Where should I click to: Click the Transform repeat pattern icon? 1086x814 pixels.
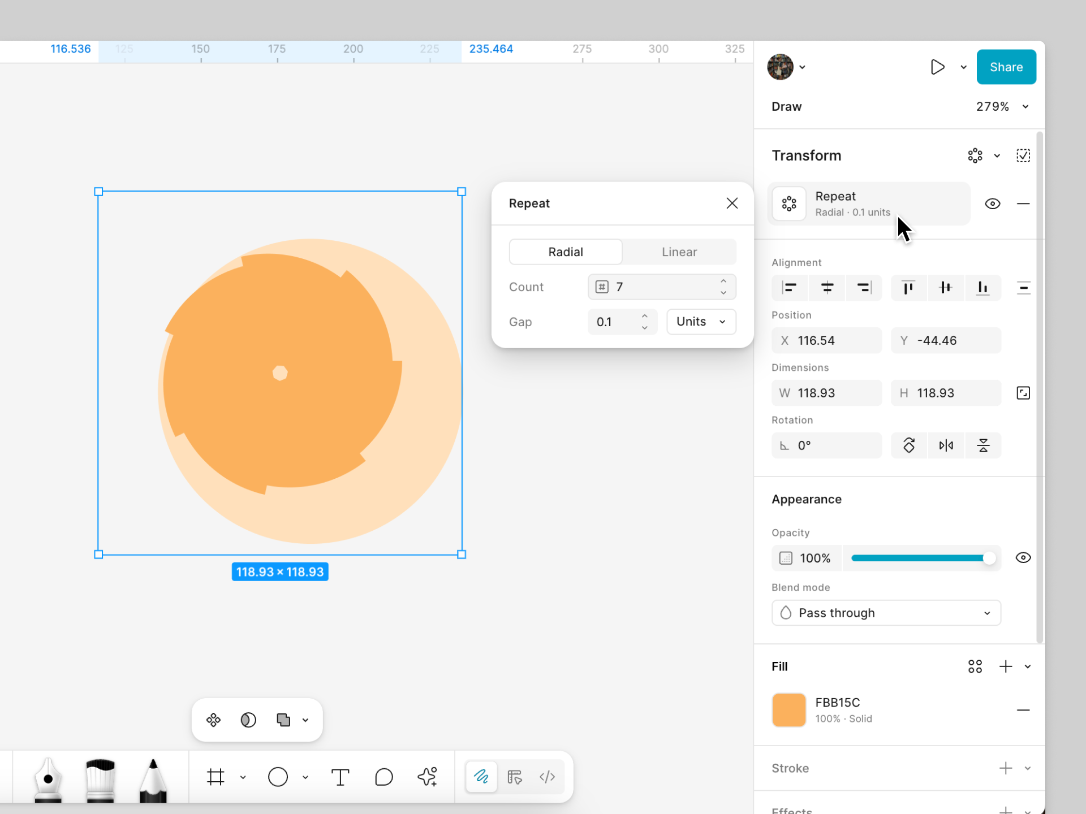[x=975, y=155]
